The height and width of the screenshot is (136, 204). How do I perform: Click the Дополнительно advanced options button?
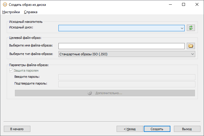coord(105,93)
